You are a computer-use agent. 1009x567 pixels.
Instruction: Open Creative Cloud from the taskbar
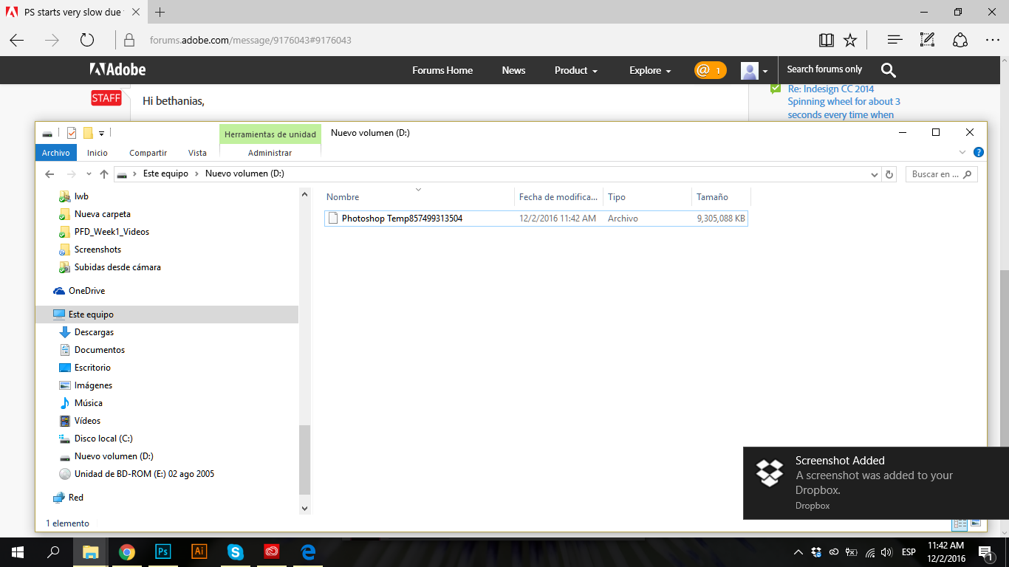tap(272, 551)
